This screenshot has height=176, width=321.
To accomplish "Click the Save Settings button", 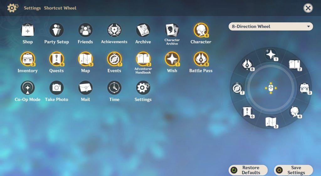I will [293, 170].
